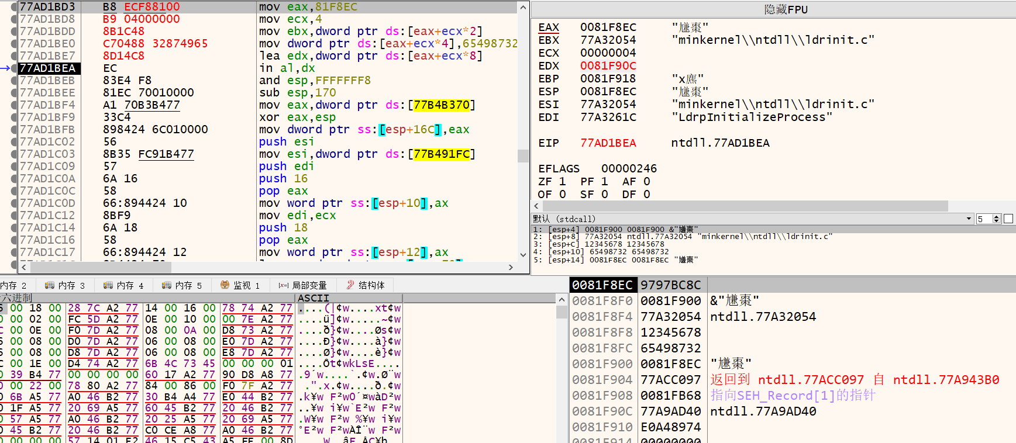
Task: Toggle breakpoint bullet at address 77AD1C14
Action: tap(14, 228)
